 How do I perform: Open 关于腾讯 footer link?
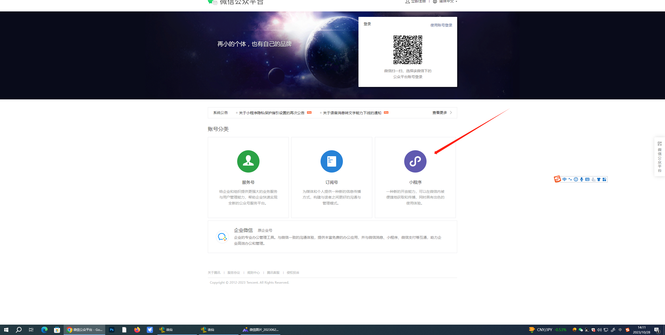click(x=214, y=272)
